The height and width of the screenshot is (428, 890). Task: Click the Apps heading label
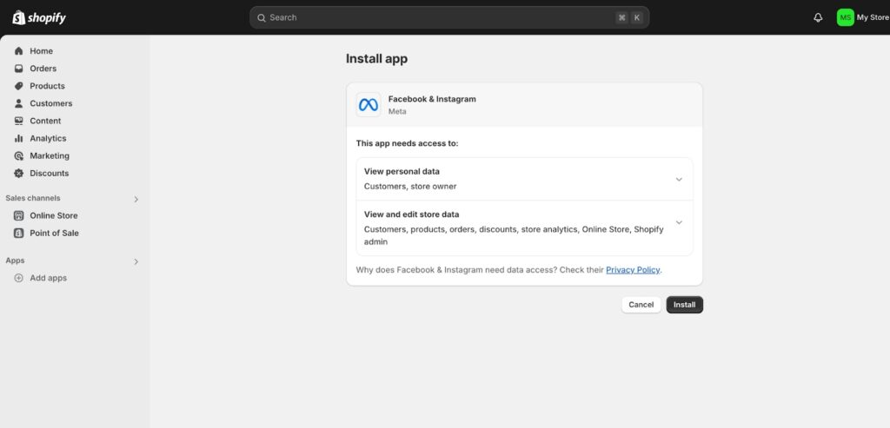click(15, 260)
